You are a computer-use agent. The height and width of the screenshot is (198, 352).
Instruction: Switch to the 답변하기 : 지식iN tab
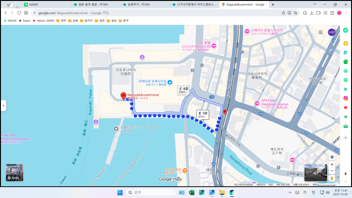coord(141,4)
